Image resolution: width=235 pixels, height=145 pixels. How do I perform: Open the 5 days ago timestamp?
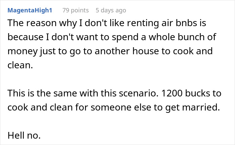coord(111,10)
